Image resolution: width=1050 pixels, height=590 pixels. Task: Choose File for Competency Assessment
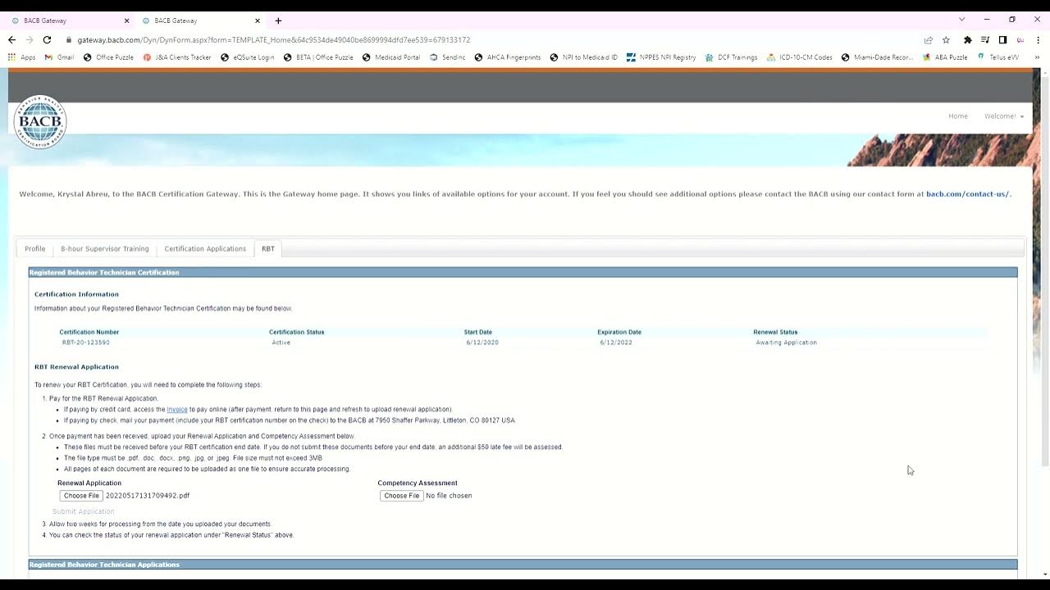(402, 496)
